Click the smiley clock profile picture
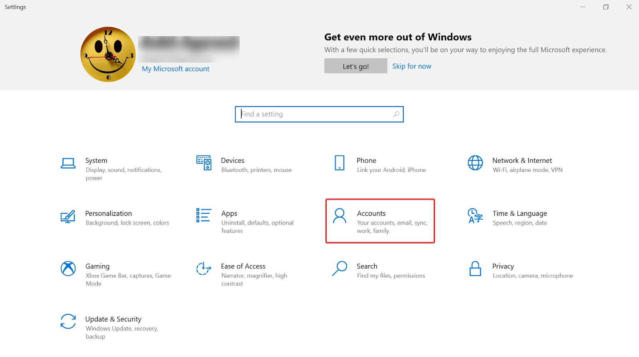This screenshot has height=357, width=639. click(x=108, y=54)
